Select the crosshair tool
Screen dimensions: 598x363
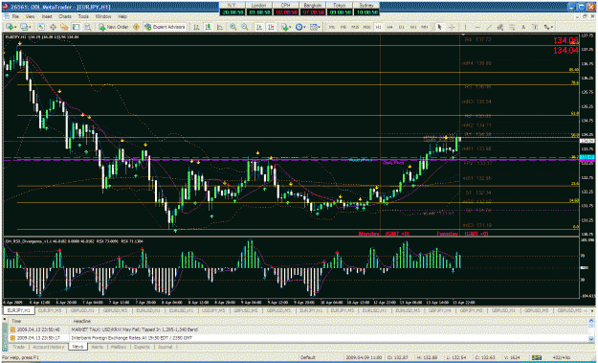click(452, 27)
